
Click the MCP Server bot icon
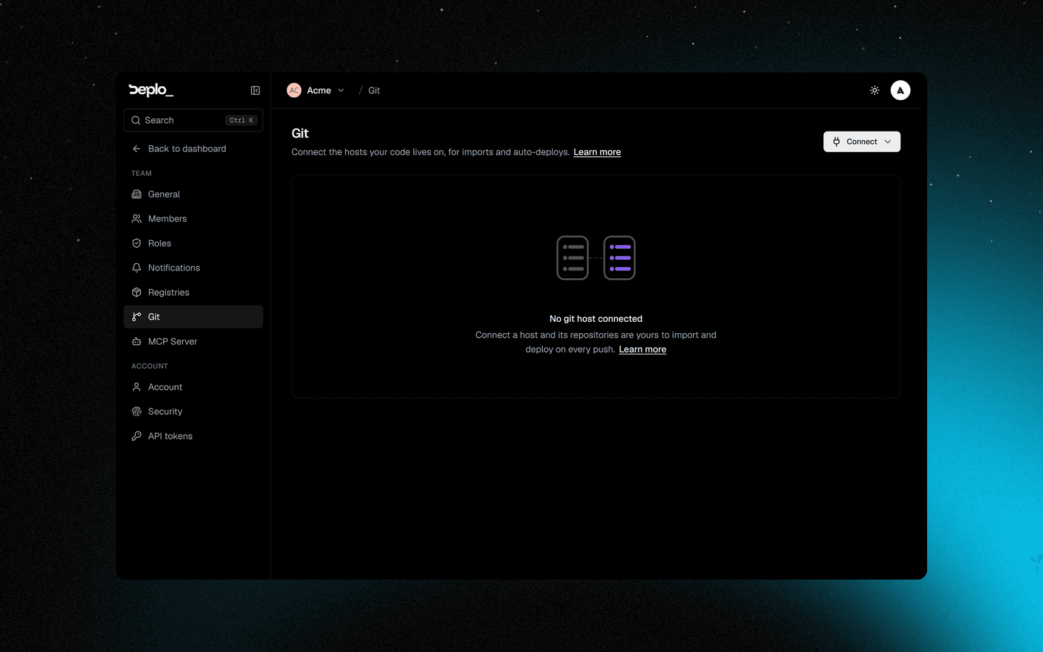click(136, 341)
